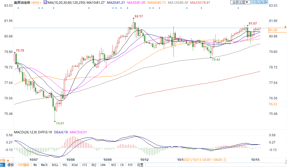Switch to the MACD indicator tab
The image size is (287, 167).
[44, 165]
